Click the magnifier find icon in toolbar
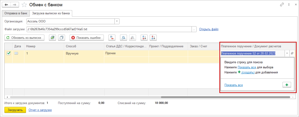This screenshot has height=117, width=299. [x=124, y=38]
